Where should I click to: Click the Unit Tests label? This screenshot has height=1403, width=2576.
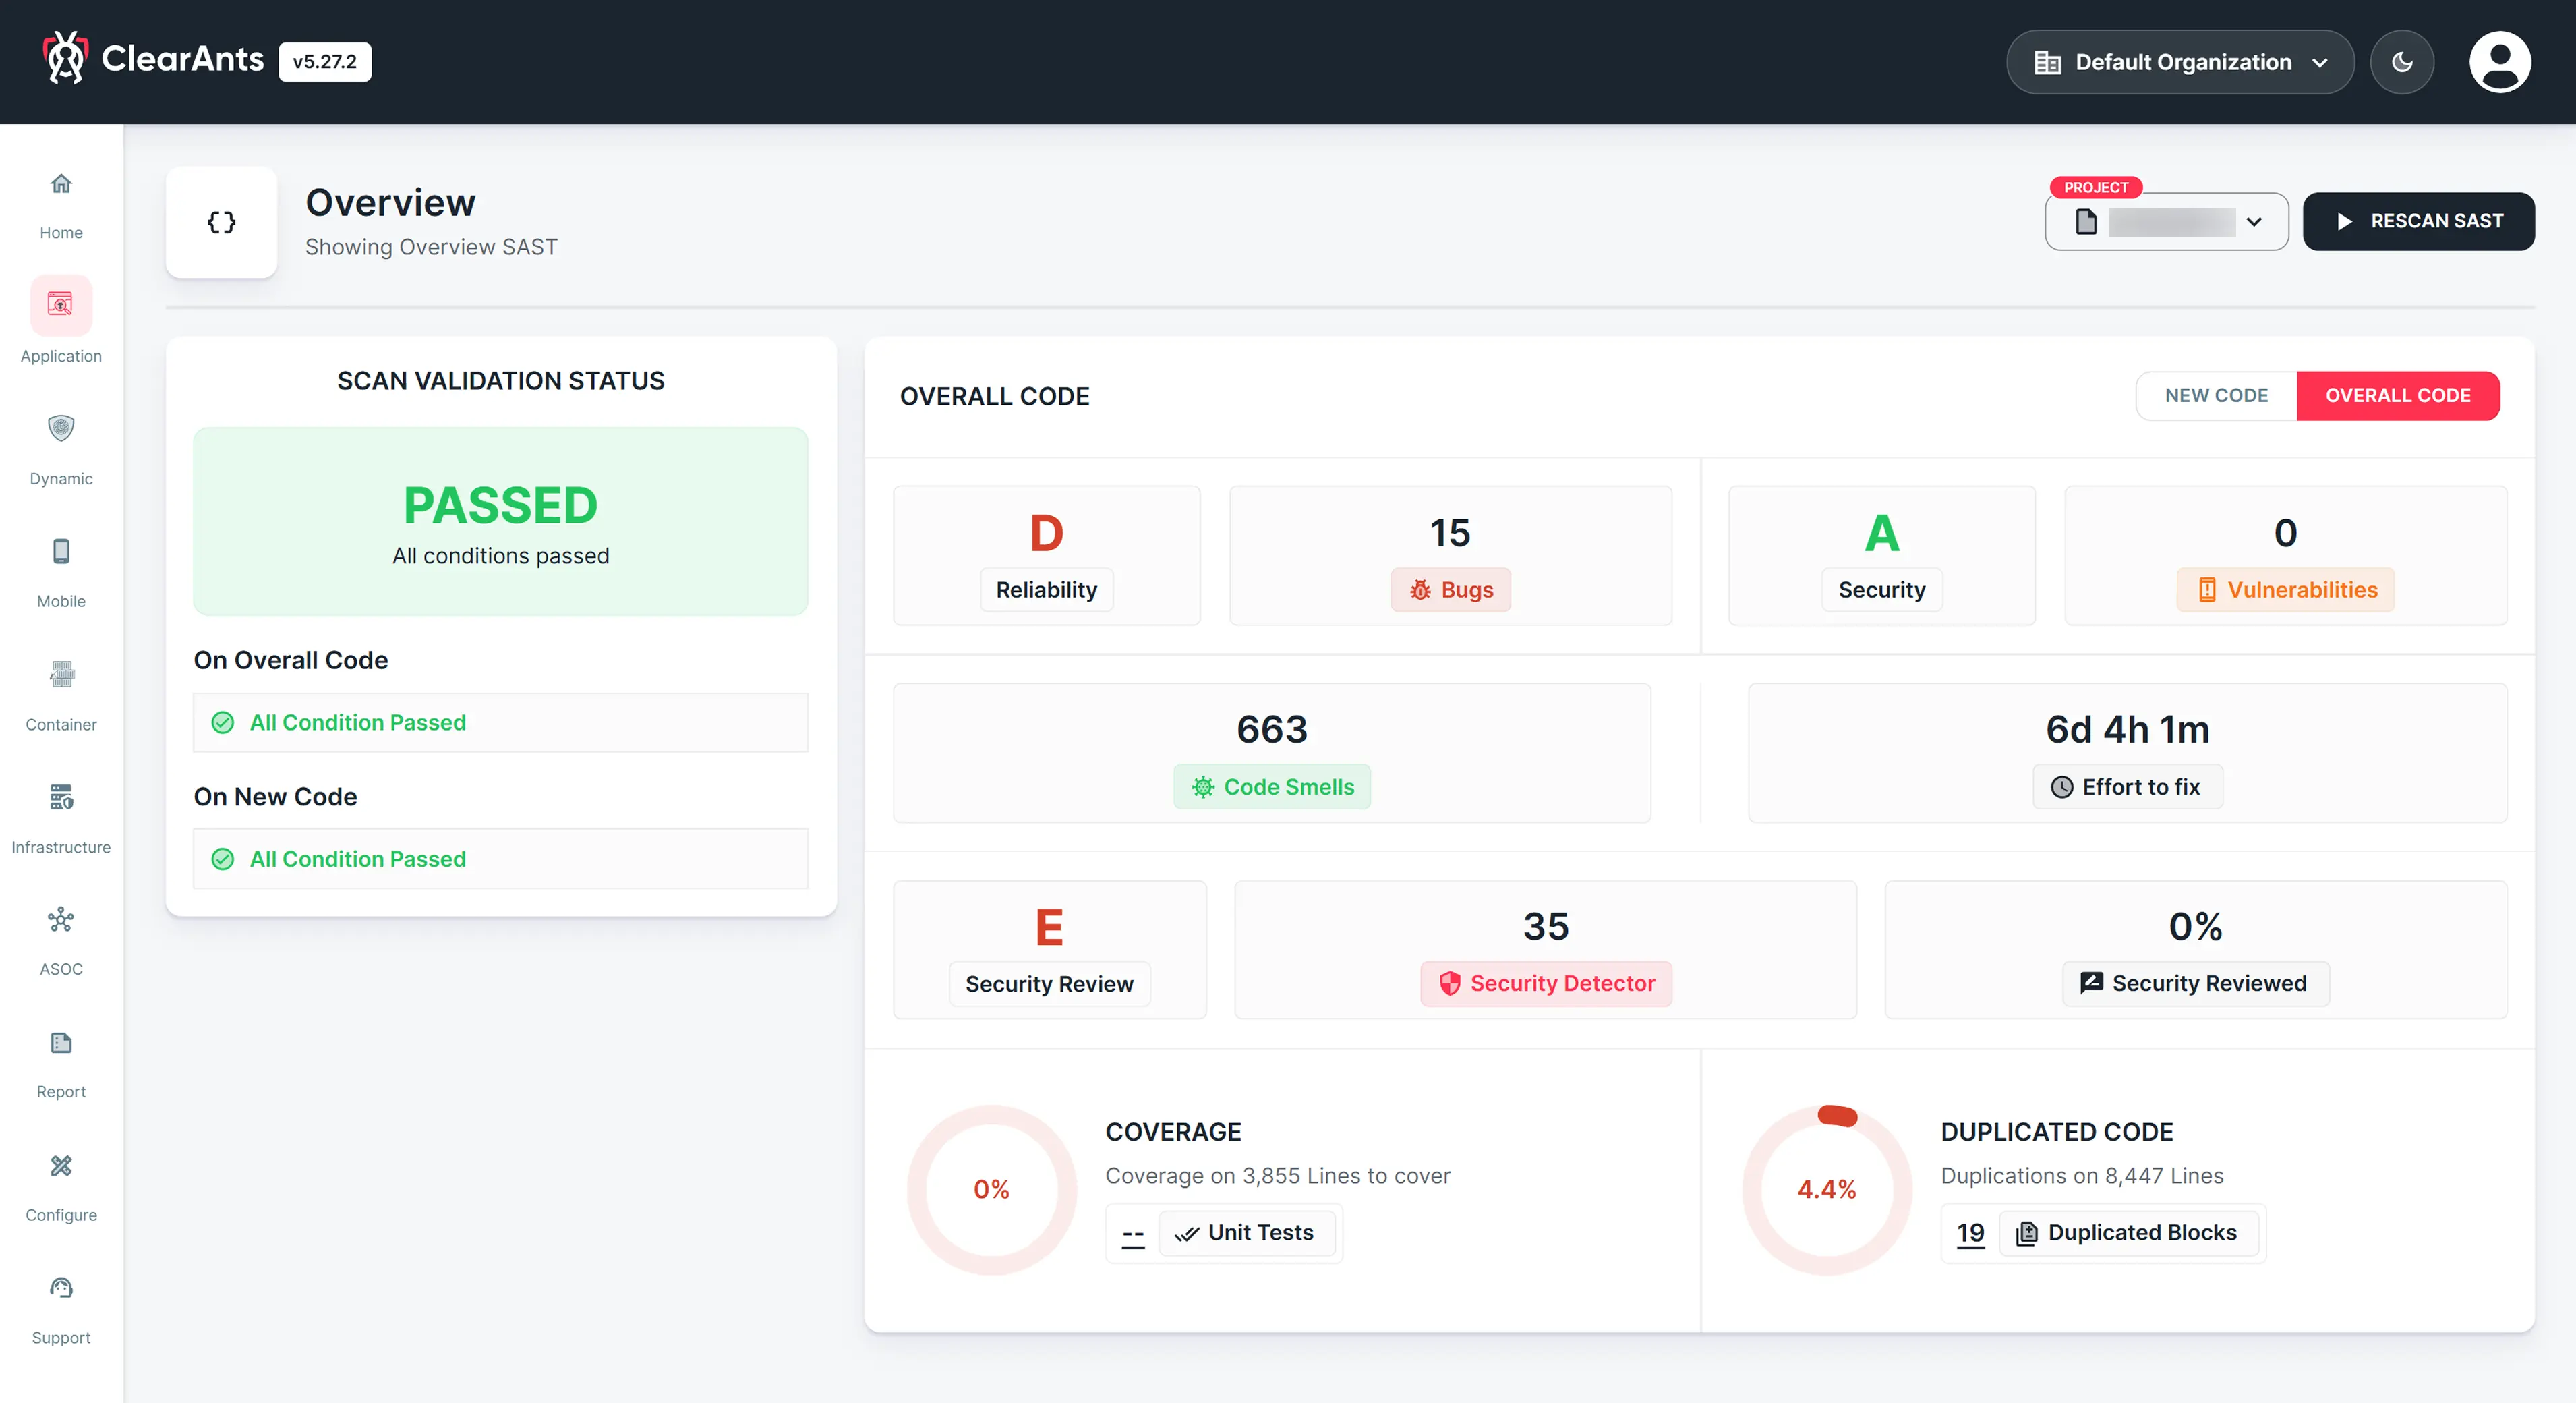tap(1246, 1233)
